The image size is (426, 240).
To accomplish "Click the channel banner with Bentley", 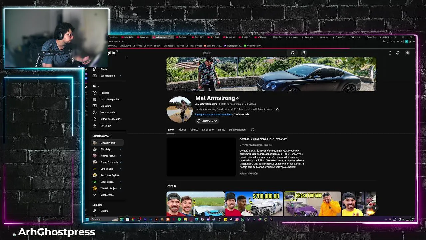I will pos(271,74).
